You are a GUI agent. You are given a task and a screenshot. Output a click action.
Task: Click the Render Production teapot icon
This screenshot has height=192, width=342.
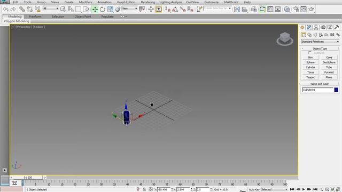click(x=311, y=9)
